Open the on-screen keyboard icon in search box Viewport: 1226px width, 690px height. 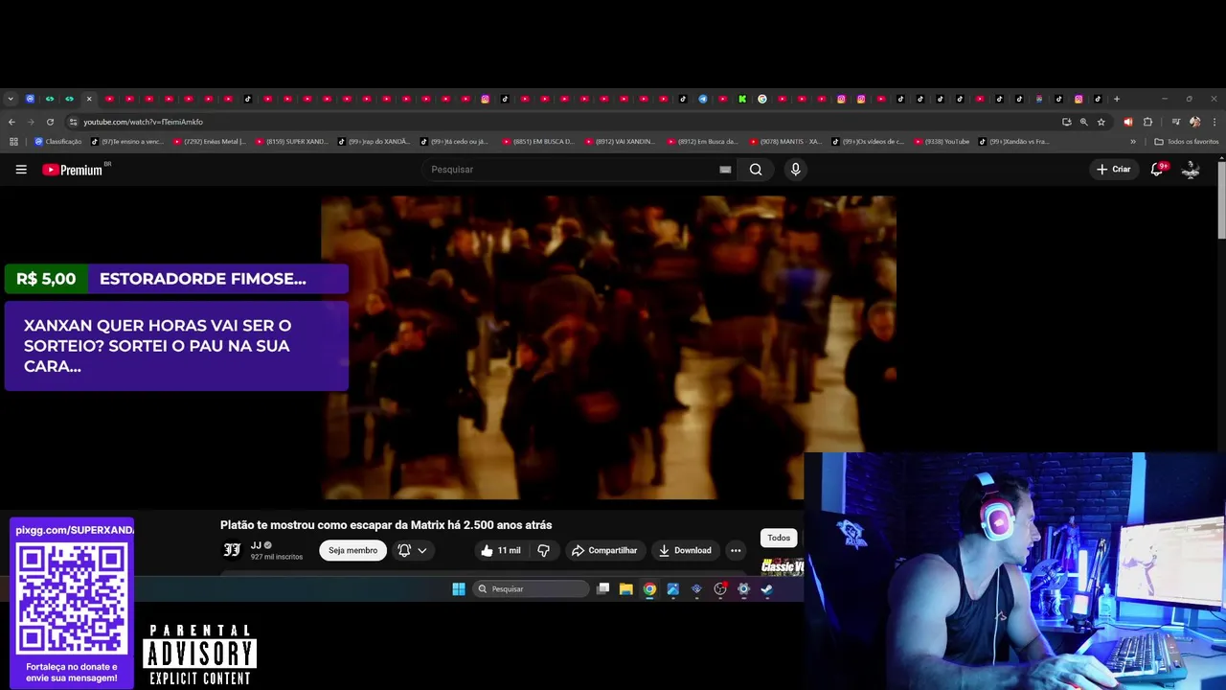725,170
